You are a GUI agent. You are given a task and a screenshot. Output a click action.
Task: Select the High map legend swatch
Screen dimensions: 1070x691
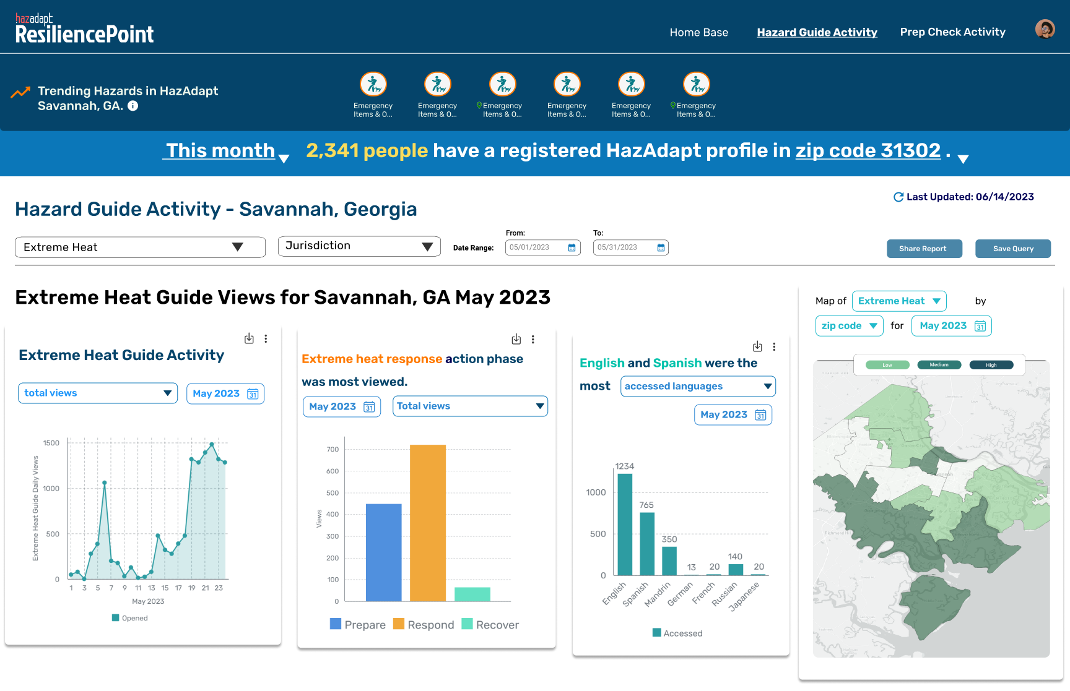[x=991, y=365]
